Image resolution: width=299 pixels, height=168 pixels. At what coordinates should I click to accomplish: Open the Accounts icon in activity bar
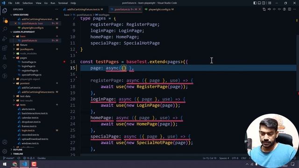pos(5,142)
